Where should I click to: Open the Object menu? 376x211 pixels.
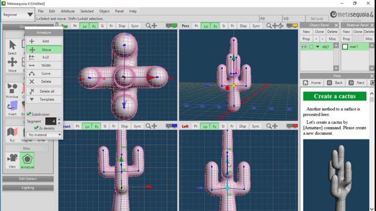point(105,11)
